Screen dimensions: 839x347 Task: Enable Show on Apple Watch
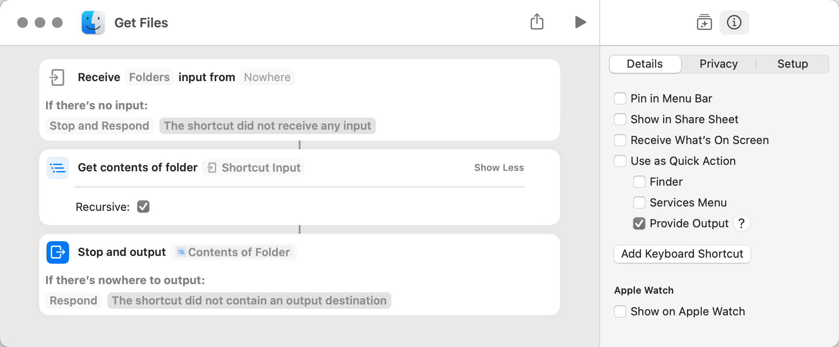coord(620,311)
